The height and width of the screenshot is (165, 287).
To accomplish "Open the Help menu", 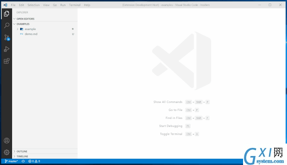I will [x=87, y=5].
